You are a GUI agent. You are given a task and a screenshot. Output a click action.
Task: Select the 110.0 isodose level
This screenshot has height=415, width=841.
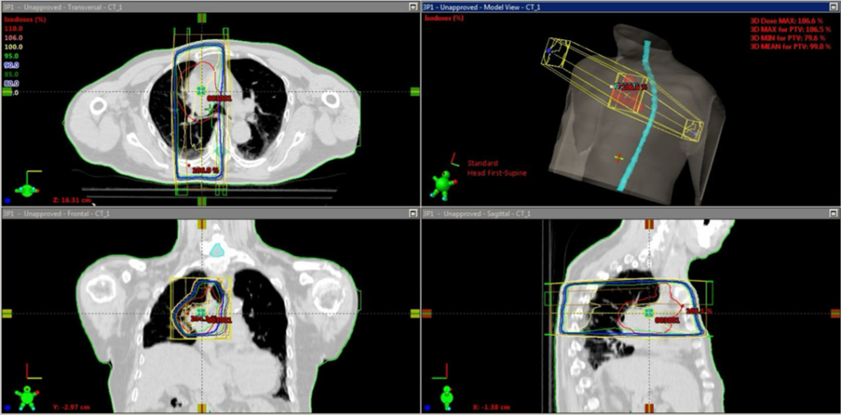pyautogui.click(x=13, y=28)
